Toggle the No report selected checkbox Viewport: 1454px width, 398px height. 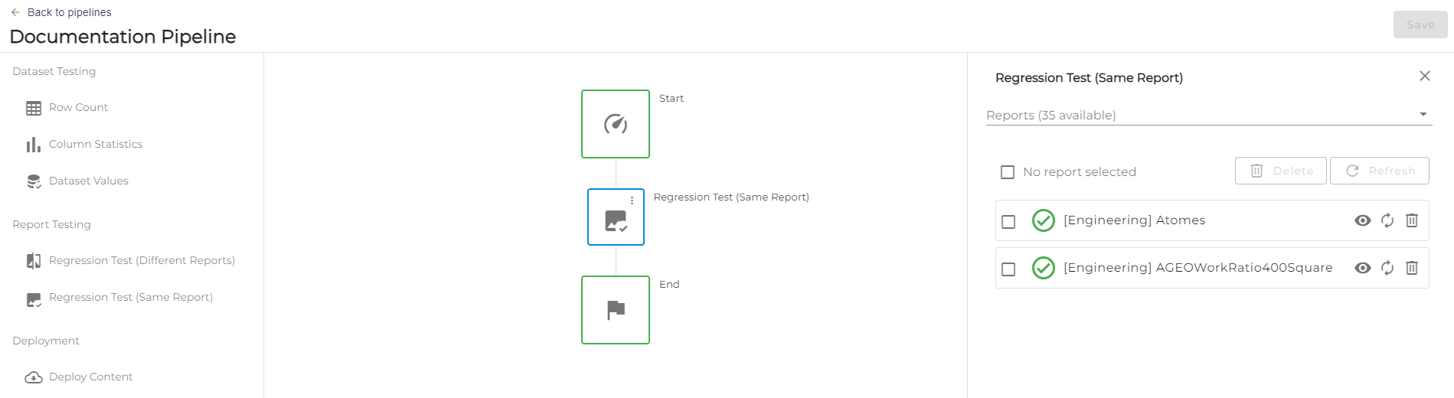click(1008, 172)
